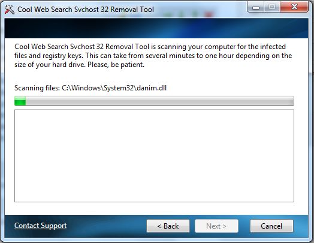Click the green filled part of progress bar

20,101
